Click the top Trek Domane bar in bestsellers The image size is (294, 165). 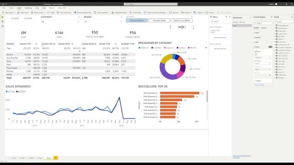180,93
